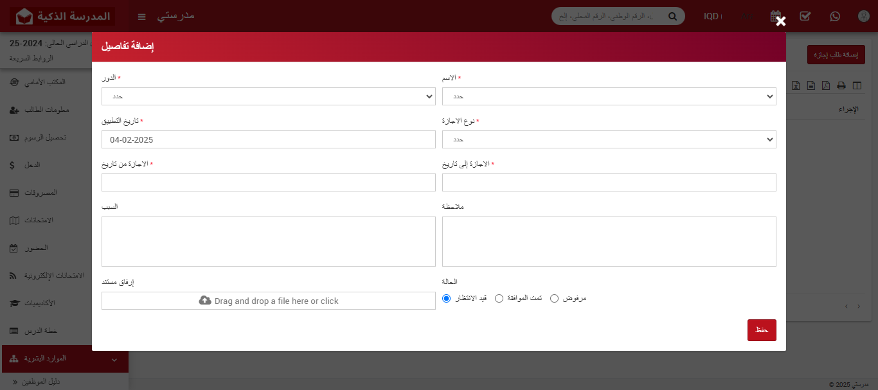The width and height of the screenshot is (878, 390).
Task: Click the الاجازة من تاريخ date field
Action: pyautogui.click(x=269, y=182)
